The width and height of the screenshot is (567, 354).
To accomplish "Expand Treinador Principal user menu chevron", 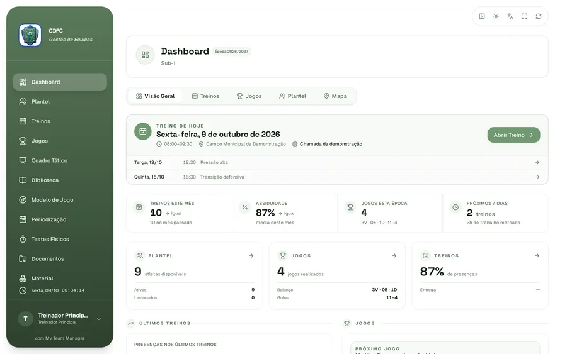I will pos(99,319).
